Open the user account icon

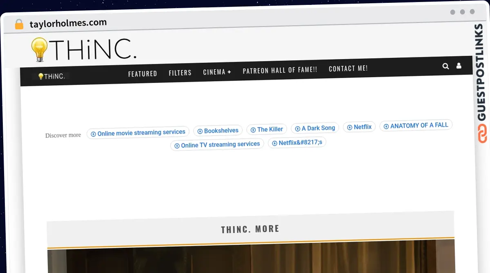459,66
